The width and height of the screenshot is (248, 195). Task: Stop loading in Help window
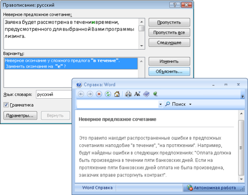point(99,94)
